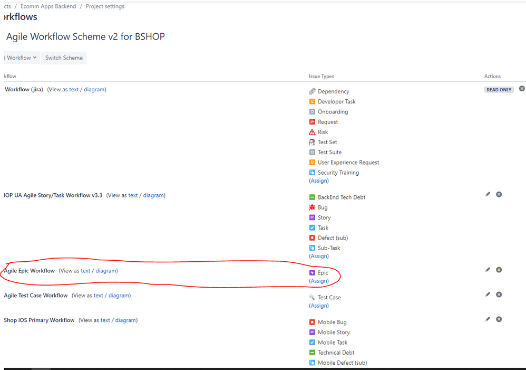This screenshot has height=370, width=526.
Task: Remove the Agile Test Case Workflow
Action: (x=499, y=295)
